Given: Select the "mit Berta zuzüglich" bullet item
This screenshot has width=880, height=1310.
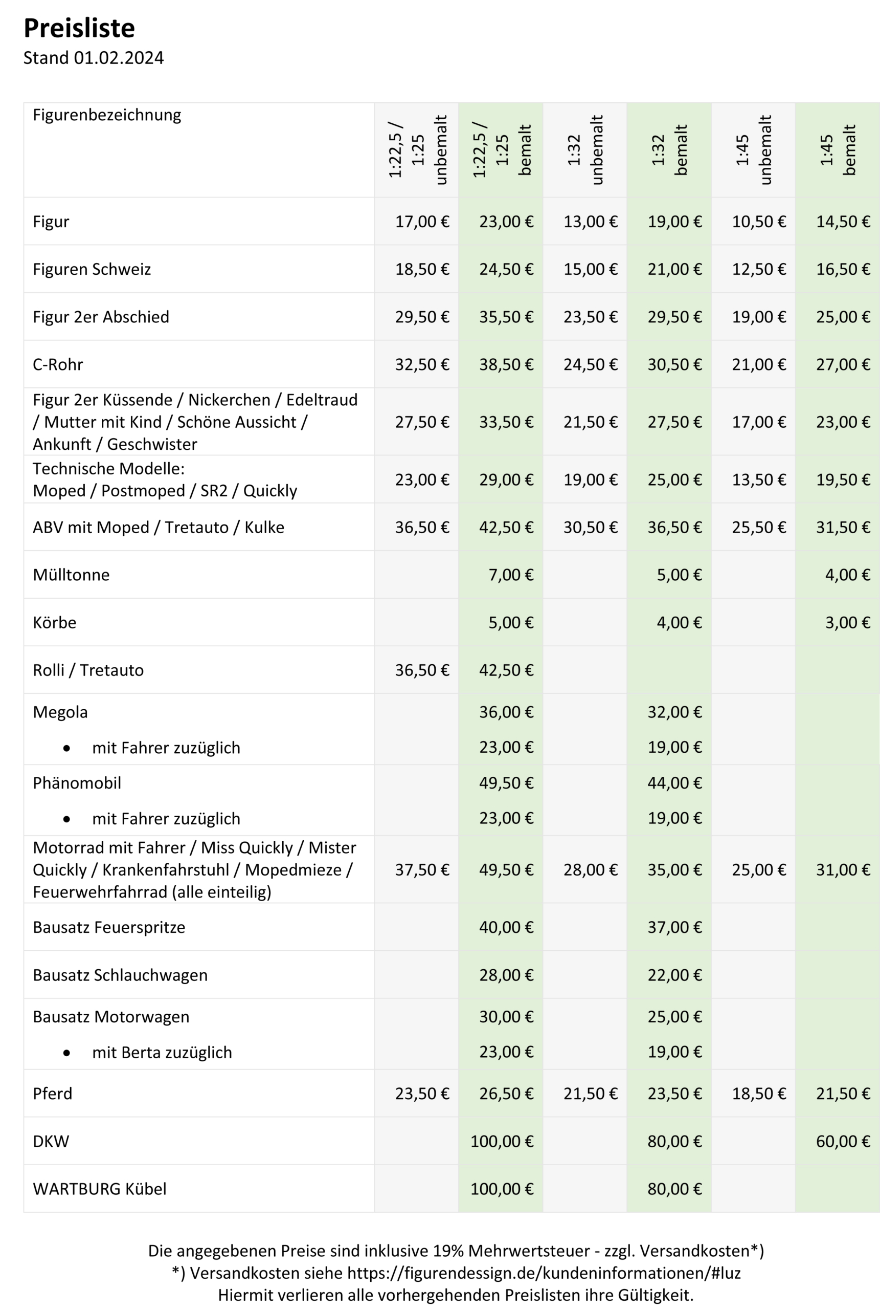Looking at the screenshot, I should (162, 1052).
